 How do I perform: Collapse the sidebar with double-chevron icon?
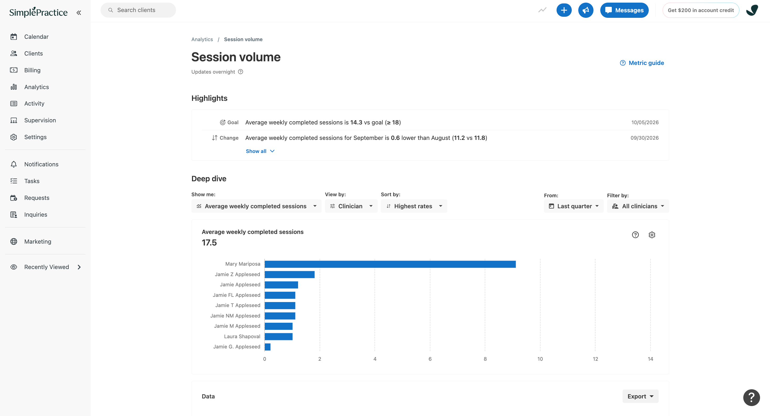(79, 13)
